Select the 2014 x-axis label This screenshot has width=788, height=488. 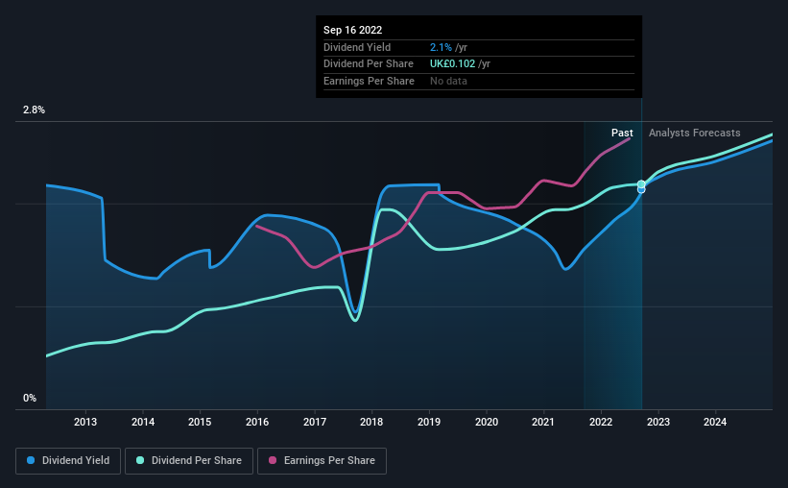tap(143, 422)
